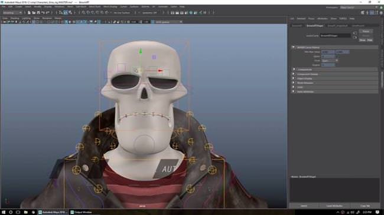
Task: Open the Shading menu in the viewport panel
Action: tap(15, 18)
